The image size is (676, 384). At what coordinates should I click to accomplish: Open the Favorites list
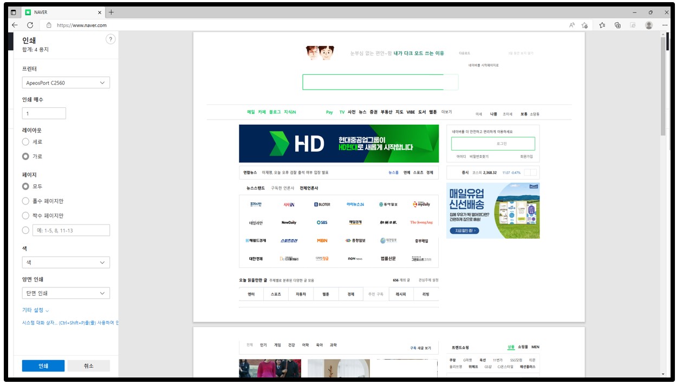(602, 25)
